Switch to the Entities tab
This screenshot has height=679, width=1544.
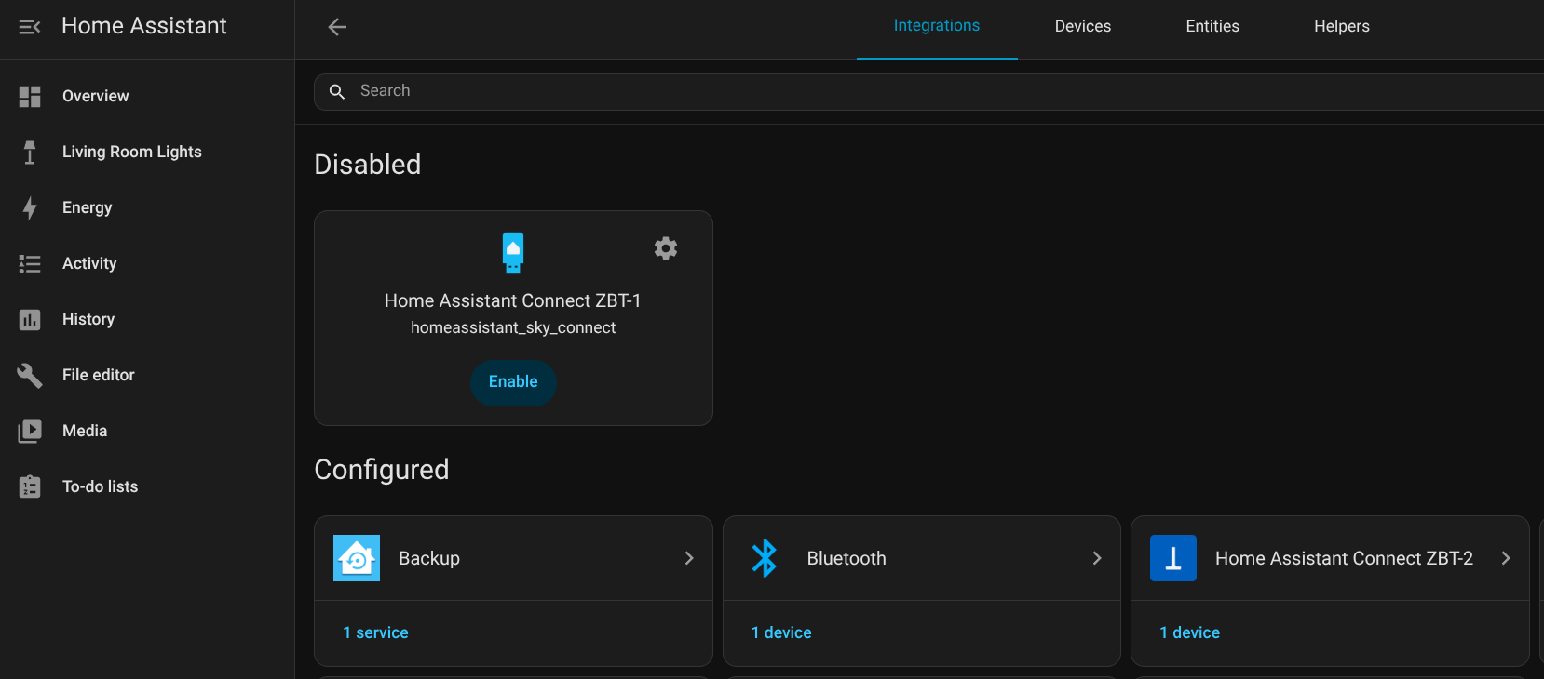[1212, 26]
